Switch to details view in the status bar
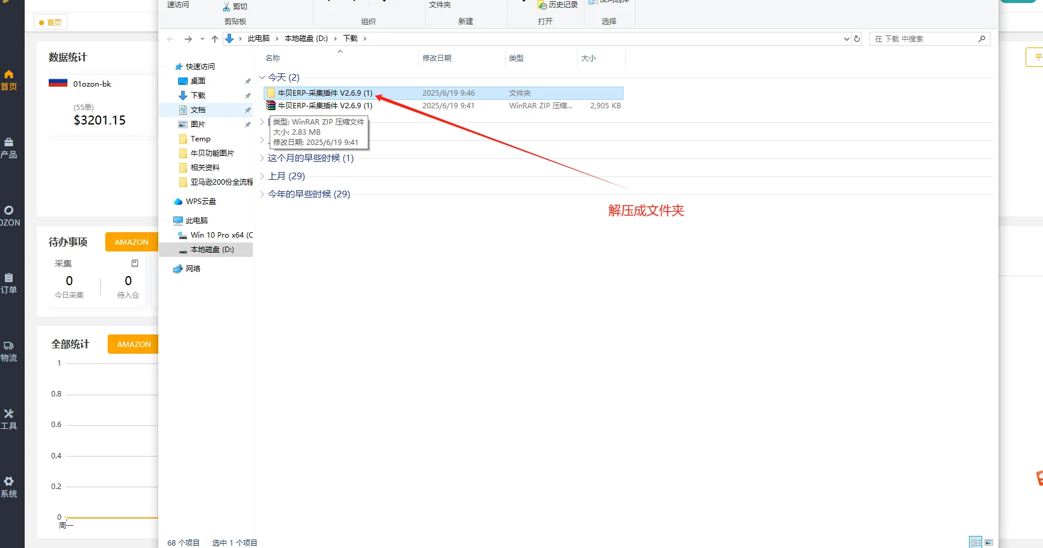The image size is (1043, 548). point(976,542)
